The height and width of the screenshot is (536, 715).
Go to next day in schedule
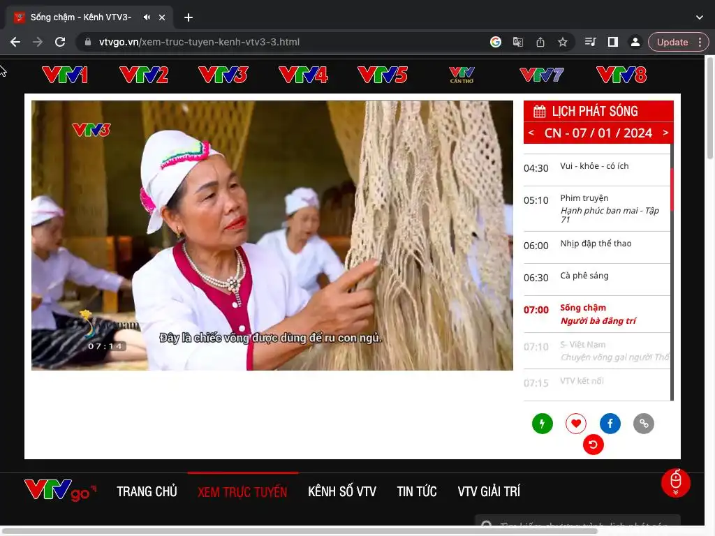(665, 133)
